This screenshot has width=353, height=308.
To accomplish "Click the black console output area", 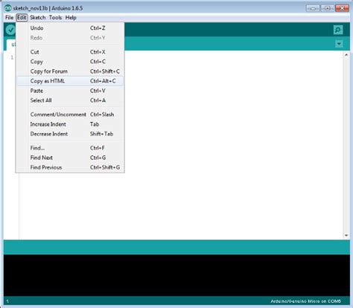I will [176, 275].
